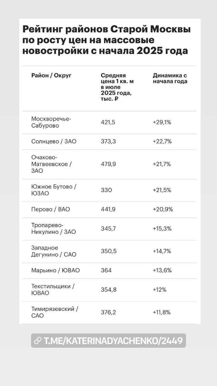Click the 330 price value for Южное Бутово
Image resolution: width=217 pixels, height=386 pixels.
(x=106, y=190)
